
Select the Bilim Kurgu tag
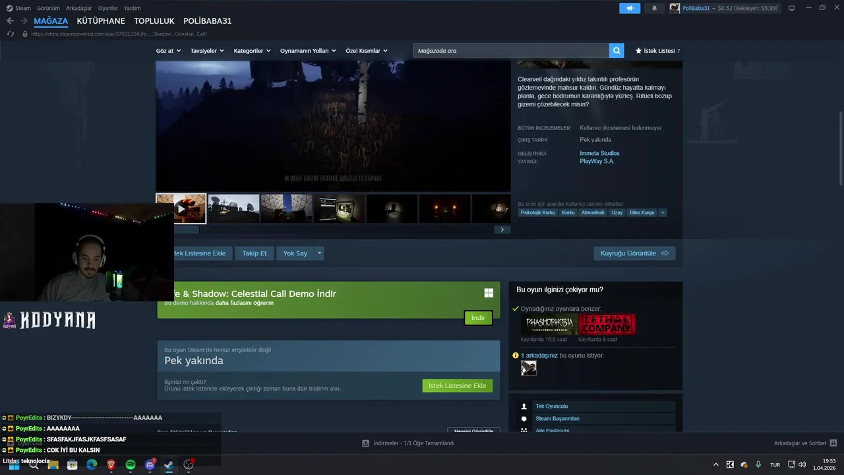click(x=642, y=212)
